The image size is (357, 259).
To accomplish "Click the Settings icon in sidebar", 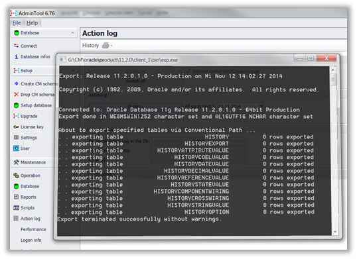I will 16,138.
